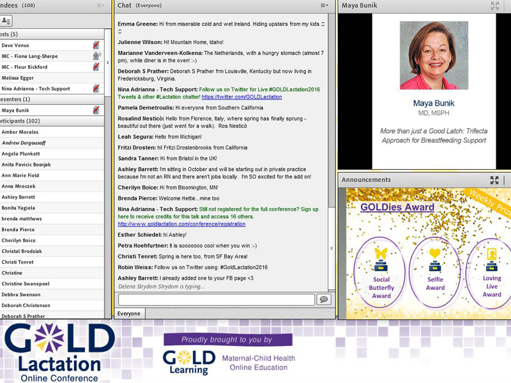Click Dave Venus muted microphone icon

pos(96,45)
